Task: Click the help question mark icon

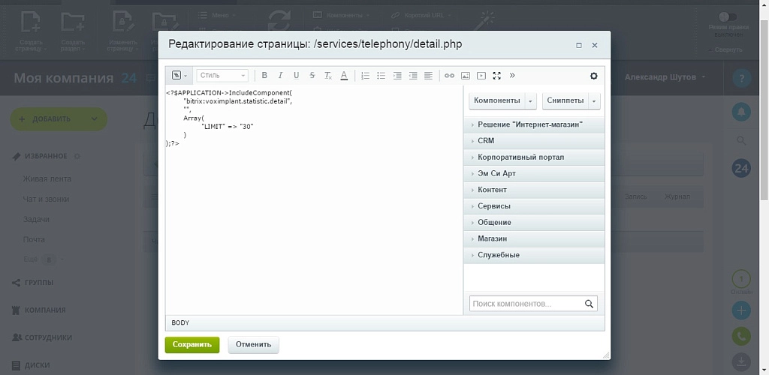Action: (x=741, y=78)
